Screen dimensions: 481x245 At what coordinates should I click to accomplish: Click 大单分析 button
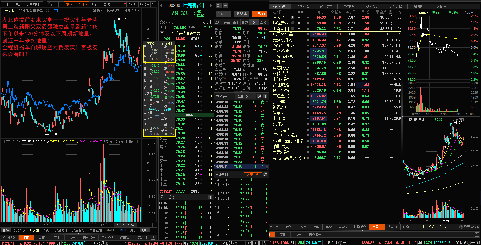253,174
